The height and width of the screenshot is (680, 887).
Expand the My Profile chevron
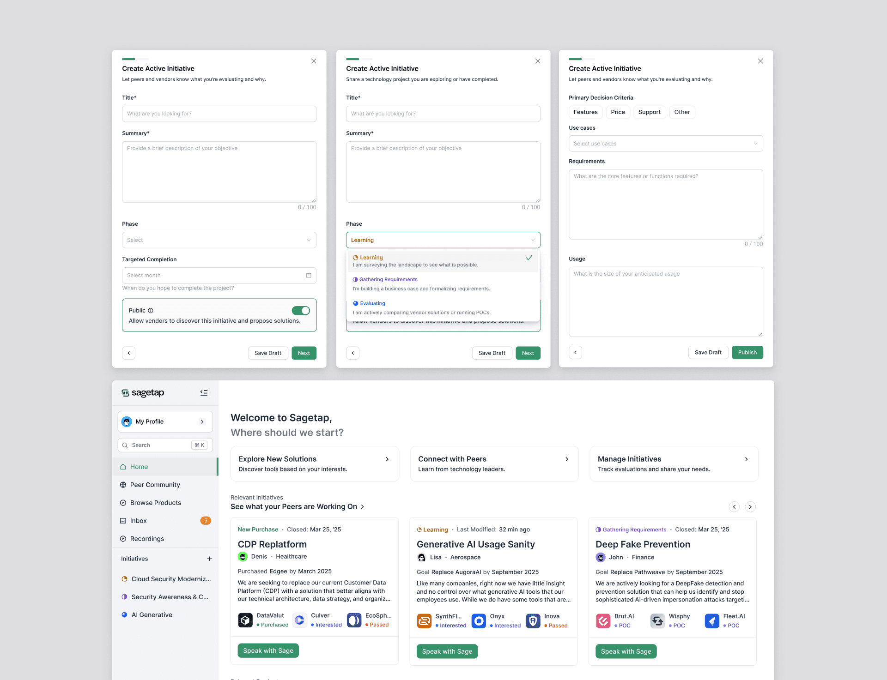(x=202, y=422)
